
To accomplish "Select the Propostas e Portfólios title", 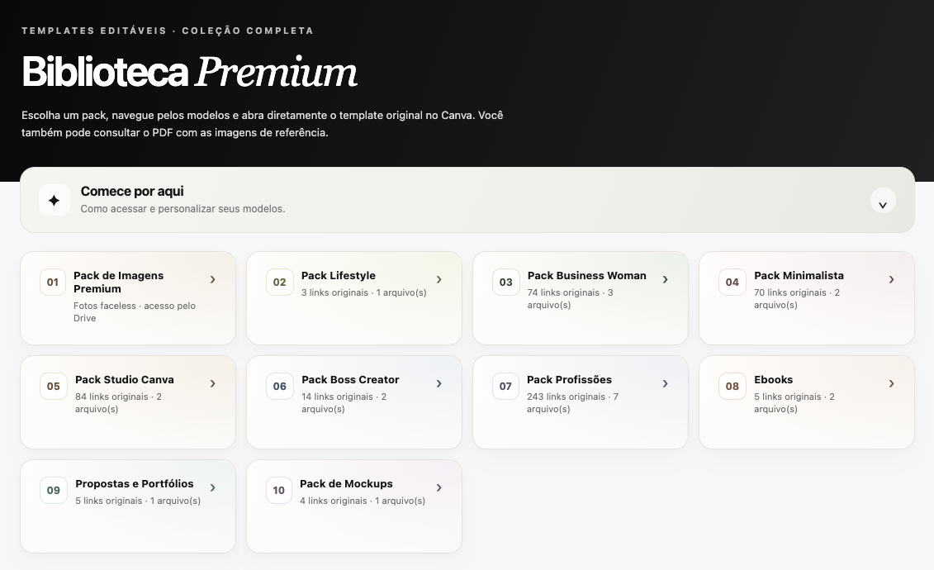I will tap(134, 484).
